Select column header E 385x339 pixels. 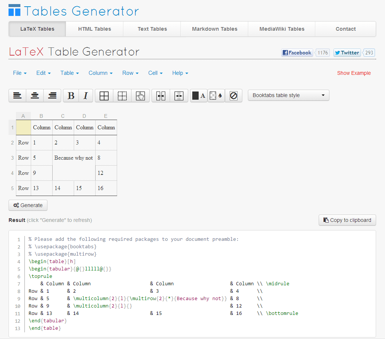point(106,116)
